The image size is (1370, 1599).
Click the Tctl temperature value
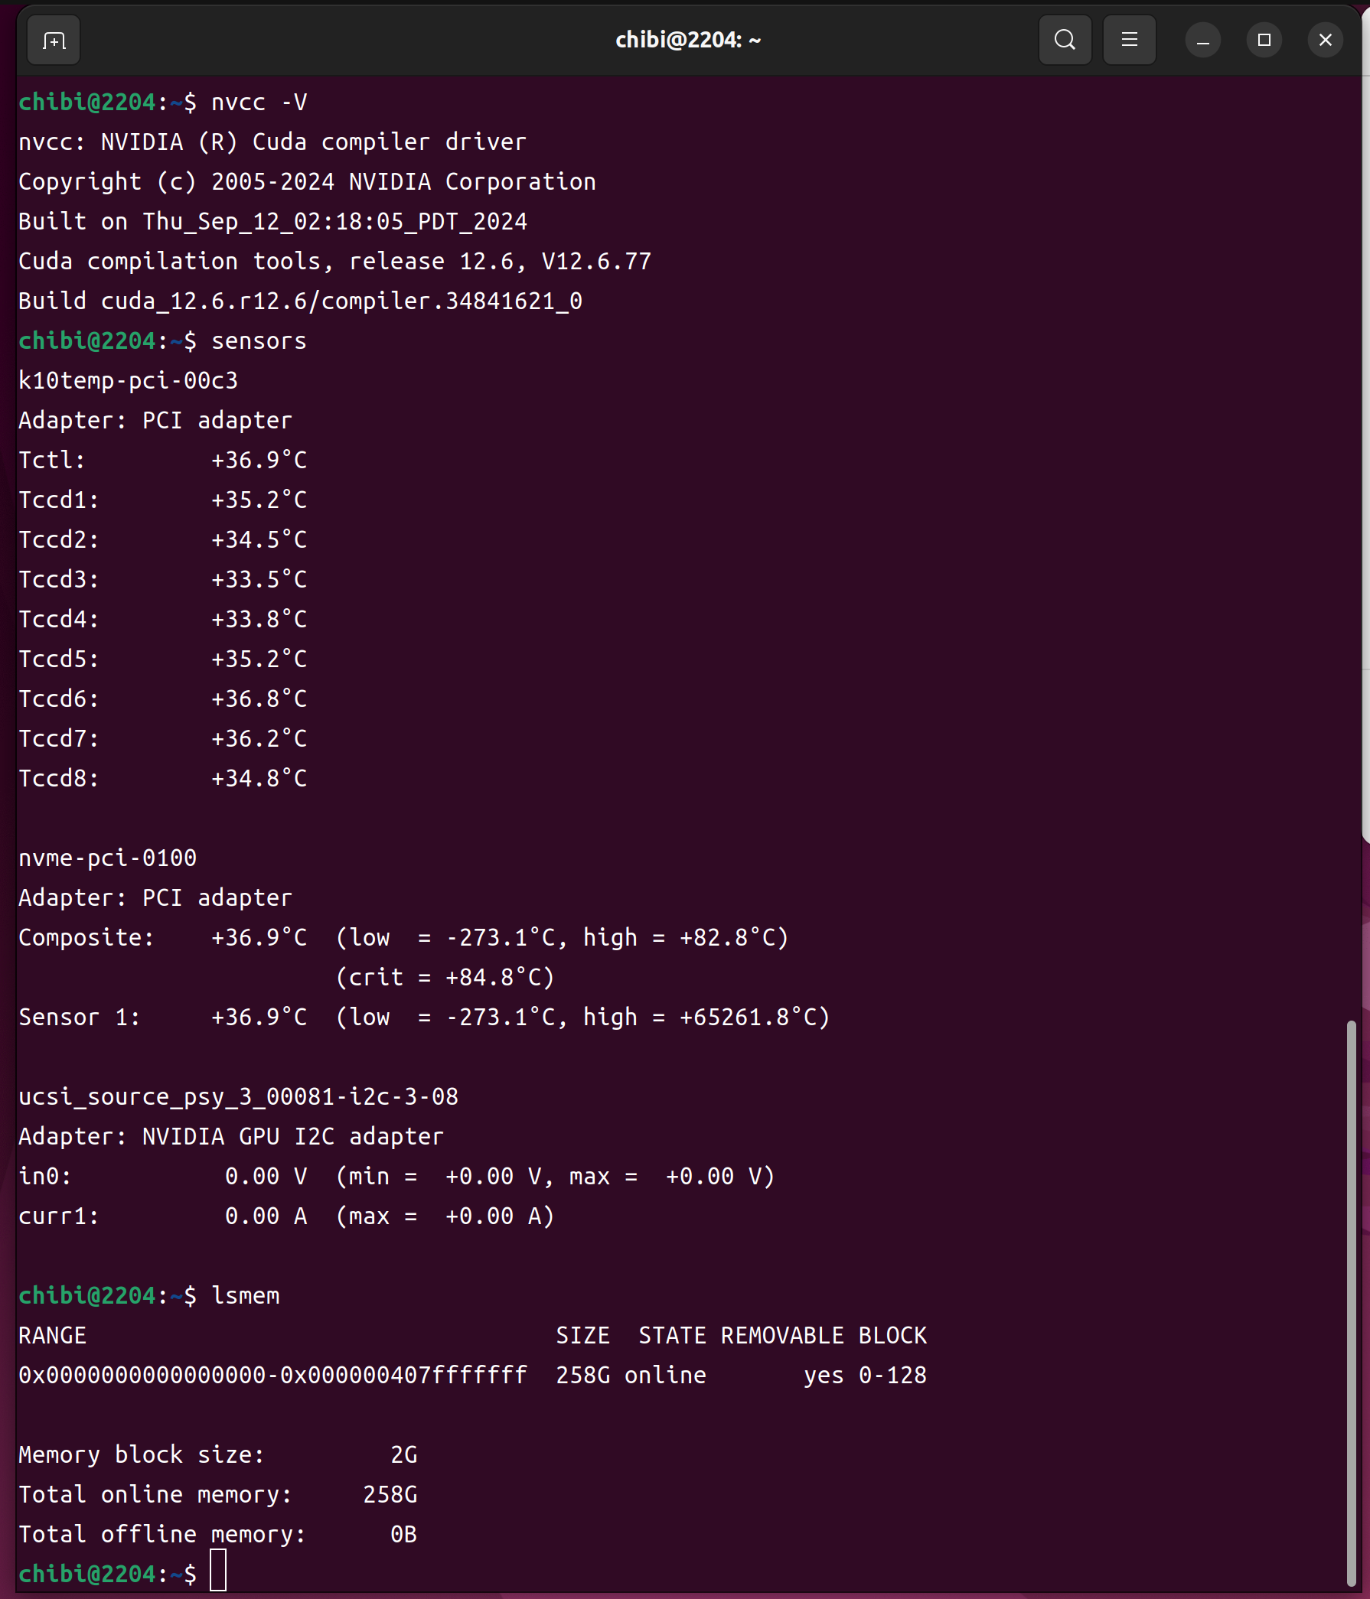(x=259, y=461)
